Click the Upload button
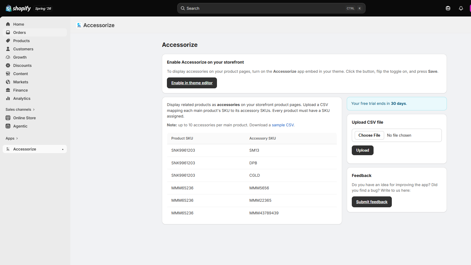Screen dimensions: 471x265 pos(363,150)
